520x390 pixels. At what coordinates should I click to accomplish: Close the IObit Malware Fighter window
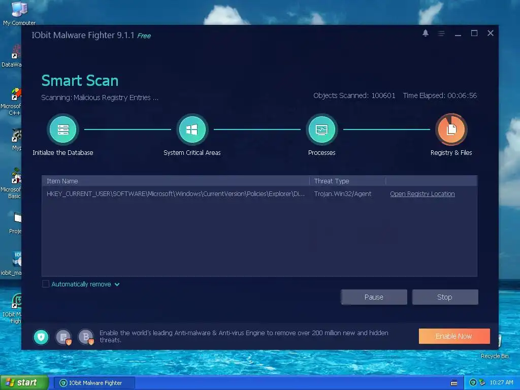[x=491, y=33]
